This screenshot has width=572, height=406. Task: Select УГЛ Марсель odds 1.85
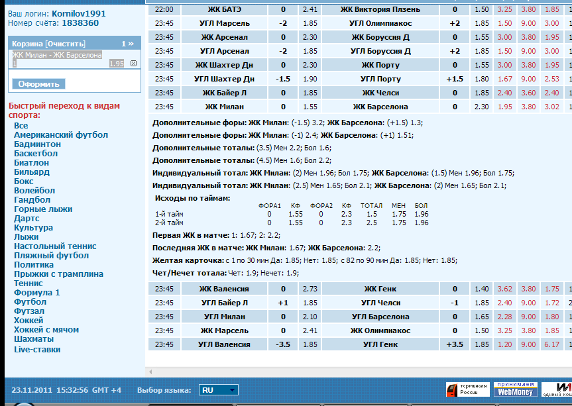point(310,23)
